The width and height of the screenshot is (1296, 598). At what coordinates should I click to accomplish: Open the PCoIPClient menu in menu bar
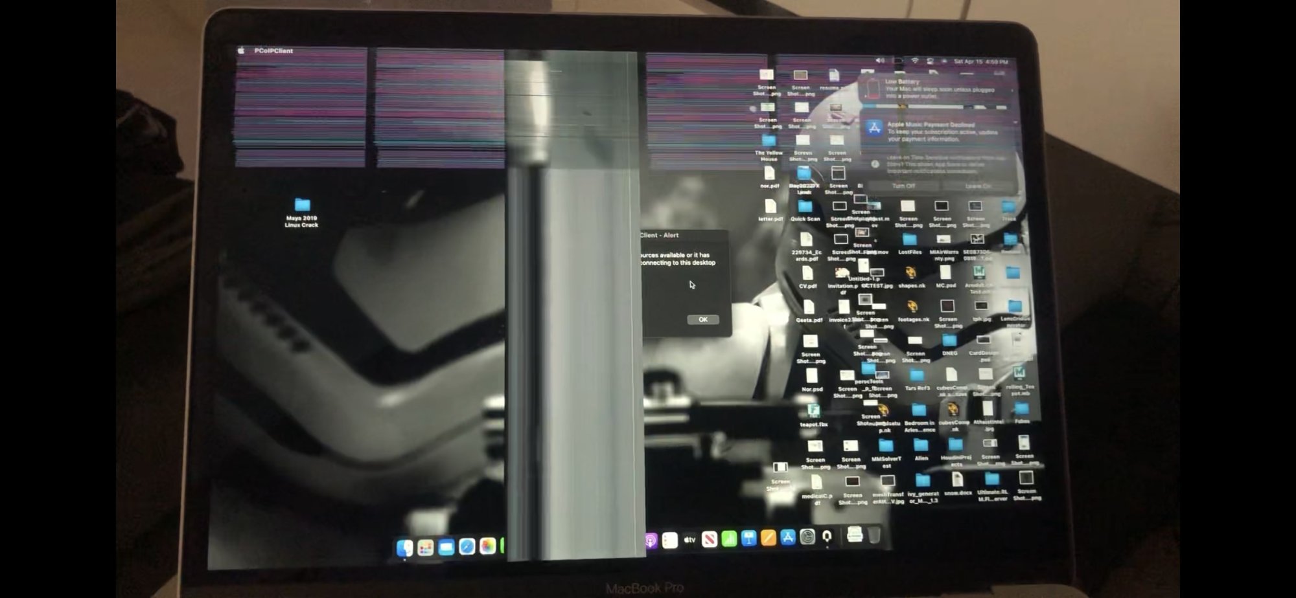pos(273,50)
